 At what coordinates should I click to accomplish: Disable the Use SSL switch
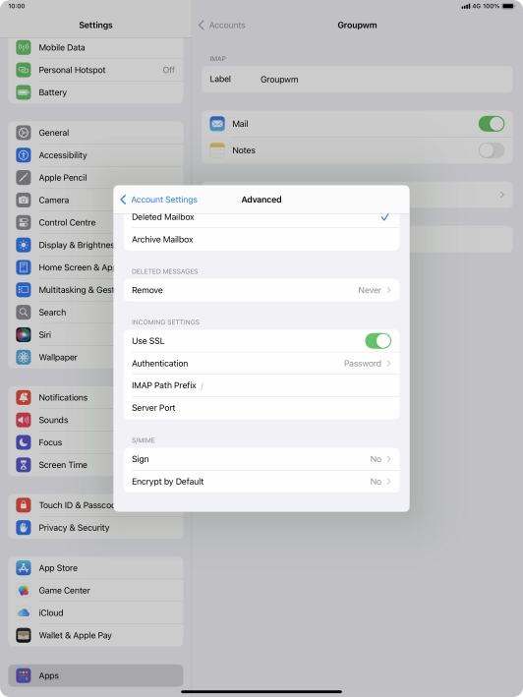[378, 341]
